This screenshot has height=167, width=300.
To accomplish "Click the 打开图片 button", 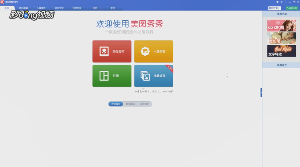I will [275, 8].
